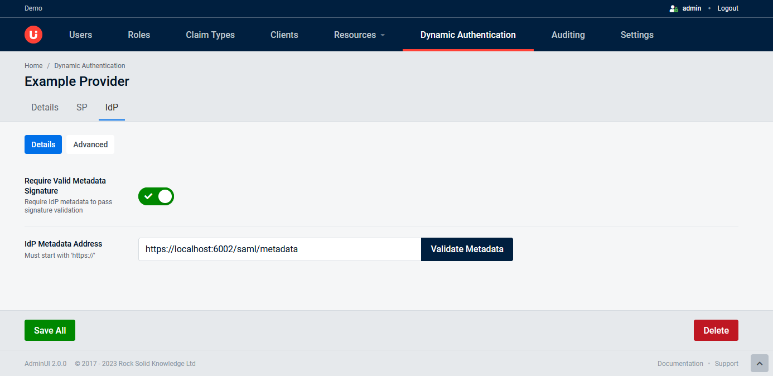The image size is (773, 376).
Task: Open the Settings section
Action: click(x=636, y=35)
